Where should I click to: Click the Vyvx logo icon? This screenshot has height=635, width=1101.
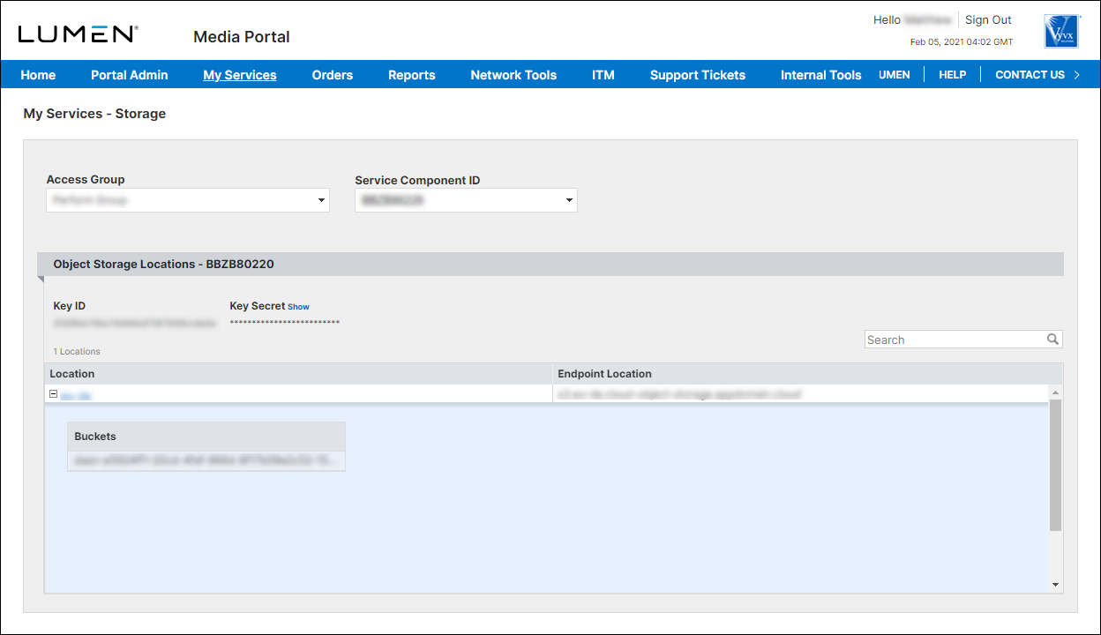point(1062,31)
